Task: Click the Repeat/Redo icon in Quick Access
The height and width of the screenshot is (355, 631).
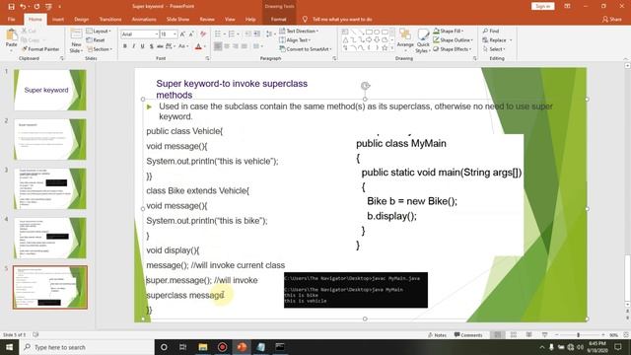Action: click(36, 7)
